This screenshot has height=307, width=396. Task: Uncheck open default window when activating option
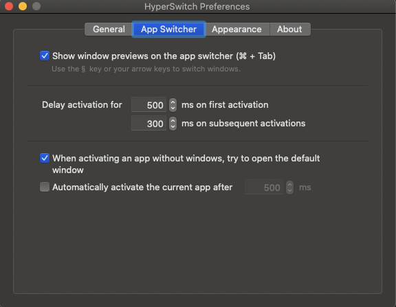click(45, 158)
